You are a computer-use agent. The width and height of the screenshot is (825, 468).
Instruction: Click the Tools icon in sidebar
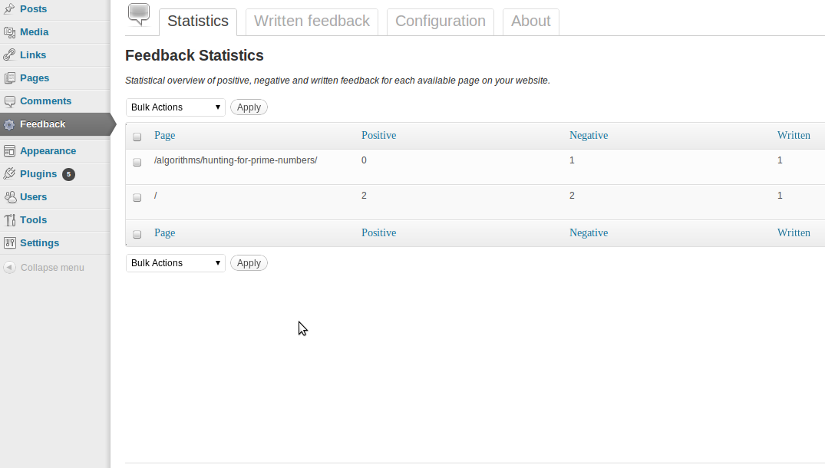coord(9,220)
